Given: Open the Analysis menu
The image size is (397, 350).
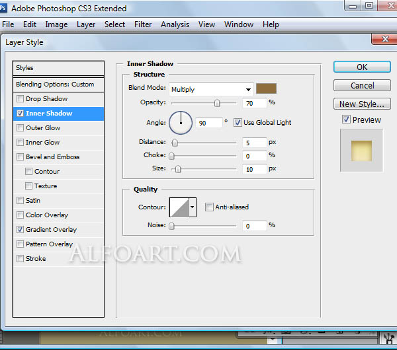Looking at the screenshot, I should pyautogui.click(x=175, y=24).
